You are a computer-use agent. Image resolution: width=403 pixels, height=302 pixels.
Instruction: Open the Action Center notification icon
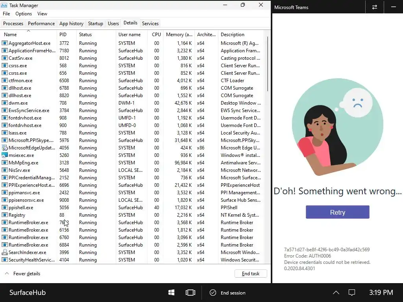(351, 293)
